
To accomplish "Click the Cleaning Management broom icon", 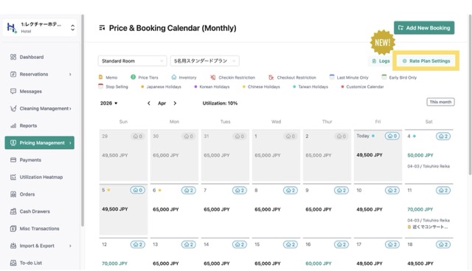I will click(x=13, y=109).
